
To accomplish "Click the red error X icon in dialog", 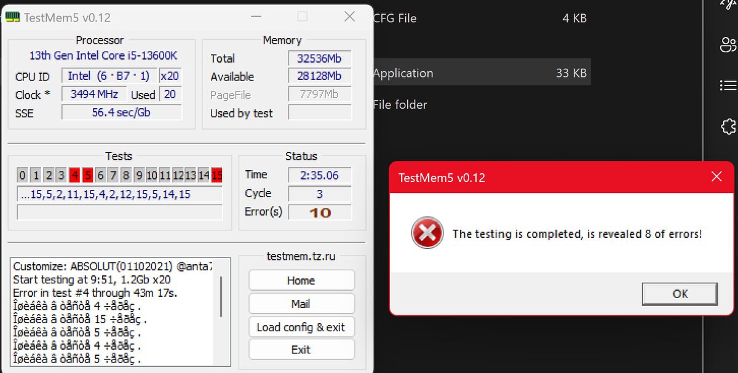I will [x=427, y=234].
